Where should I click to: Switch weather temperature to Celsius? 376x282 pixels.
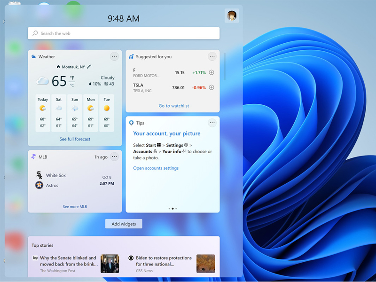click(x=72, y=85)
